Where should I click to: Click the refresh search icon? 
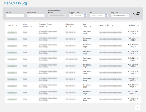(138, 13)
